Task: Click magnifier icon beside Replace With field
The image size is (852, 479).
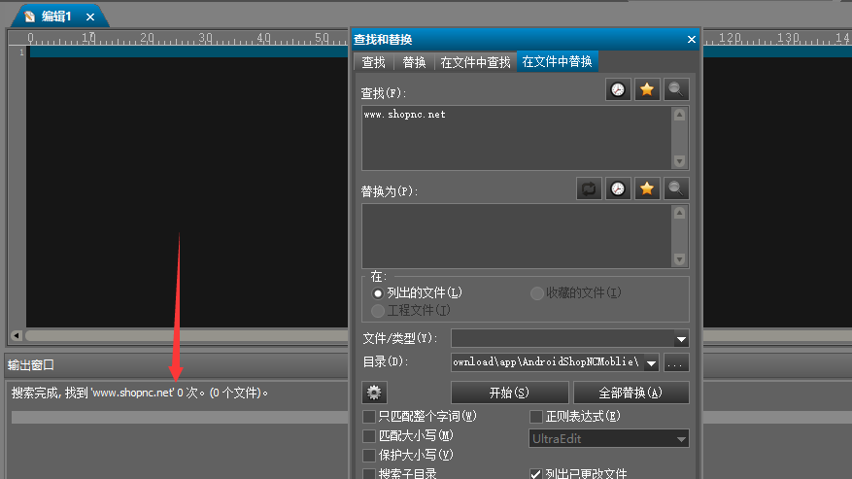Action: [676, 188]
